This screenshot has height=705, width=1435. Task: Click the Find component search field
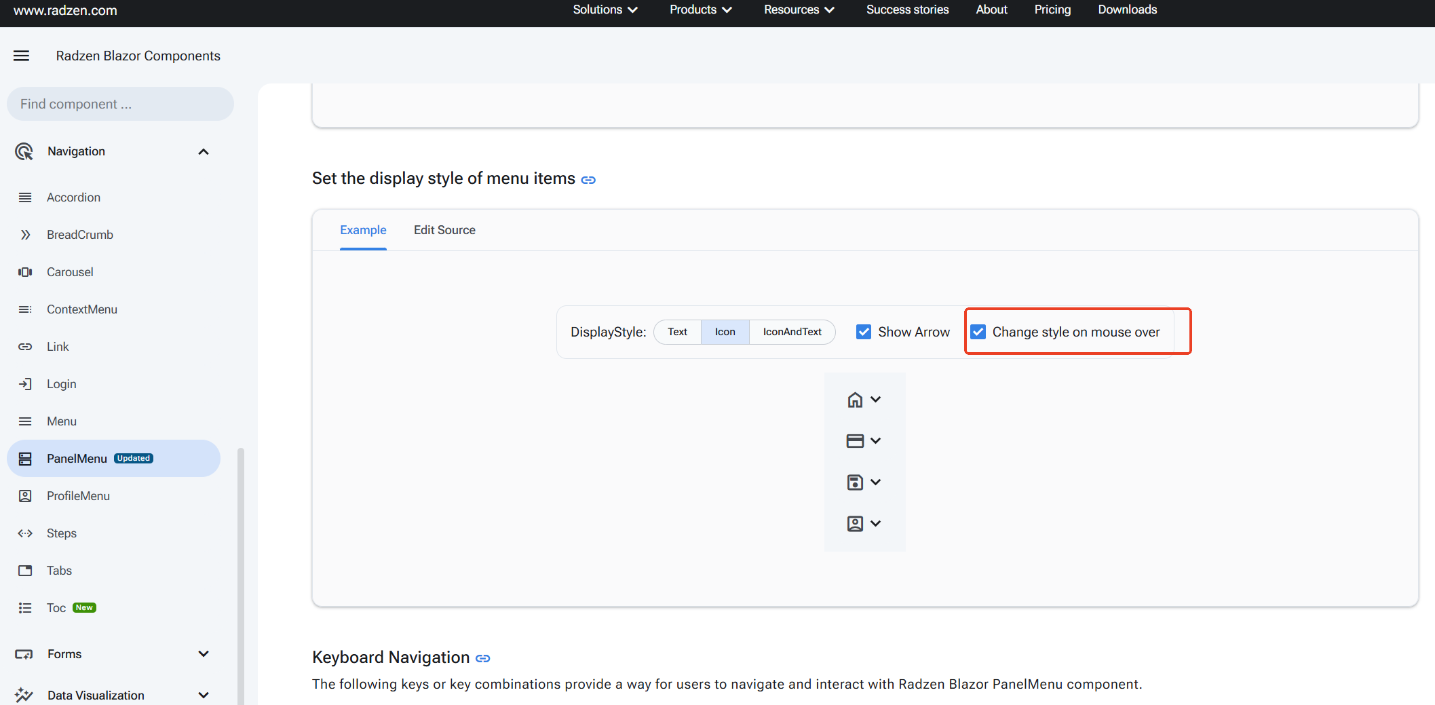tap(120, 104)
